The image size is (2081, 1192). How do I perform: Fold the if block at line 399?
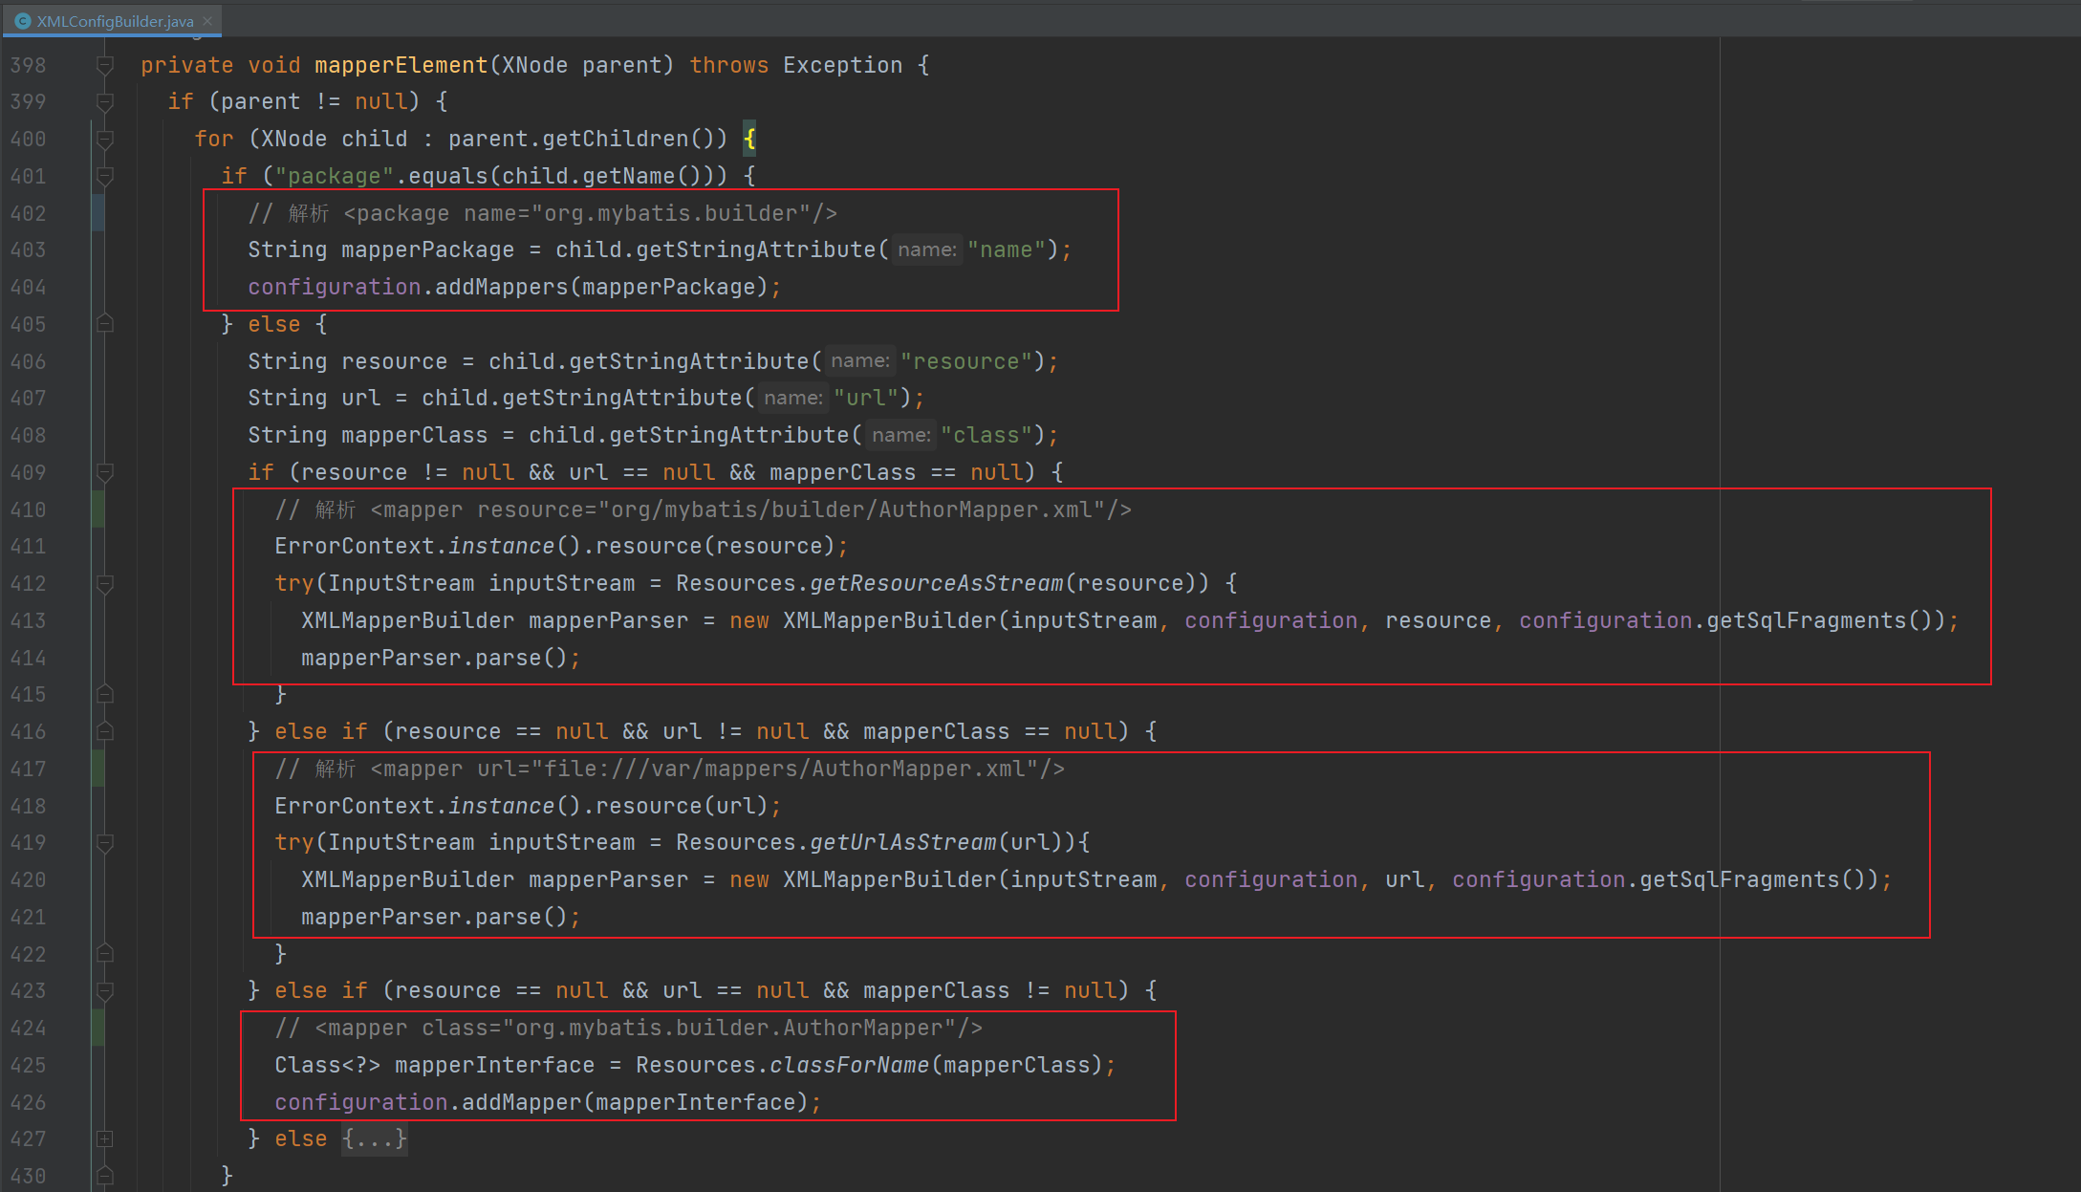click(x=105, y=101)
